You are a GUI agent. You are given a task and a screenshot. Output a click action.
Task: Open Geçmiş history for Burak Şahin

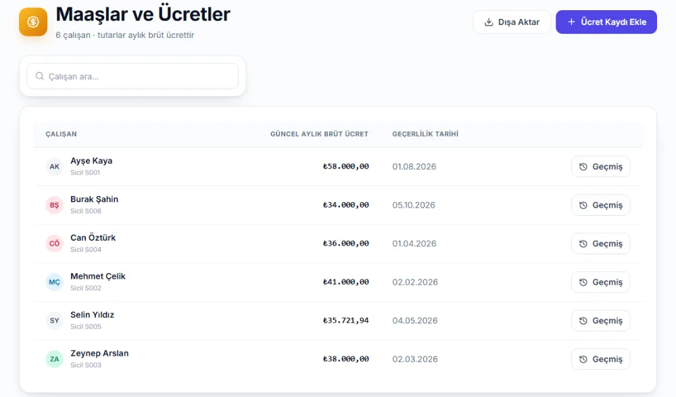[600, 205]
